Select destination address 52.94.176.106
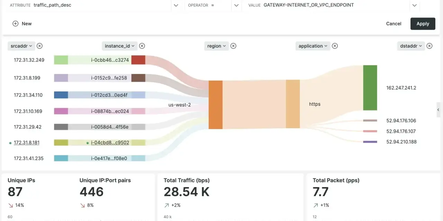Screen dimensions: 443x221 401,121
